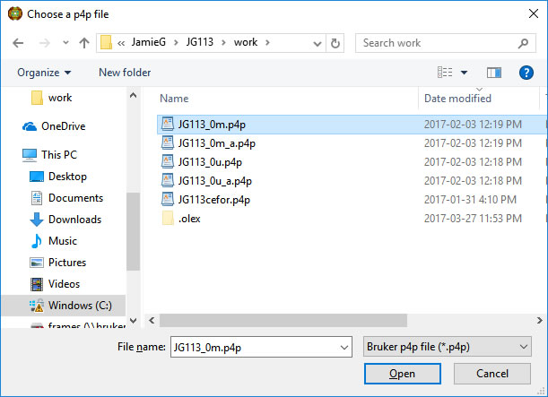The height and width of the screenshot is (397, 548).
Task: Open the .olex folder
Action: (189, 219)
